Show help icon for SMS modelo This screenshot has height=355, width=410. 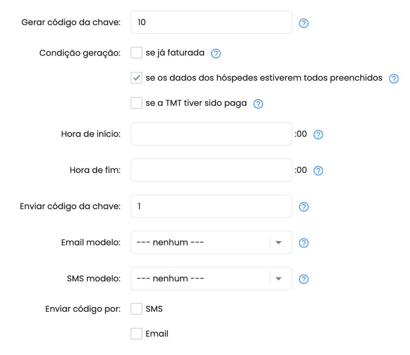[x=303, y=279]
